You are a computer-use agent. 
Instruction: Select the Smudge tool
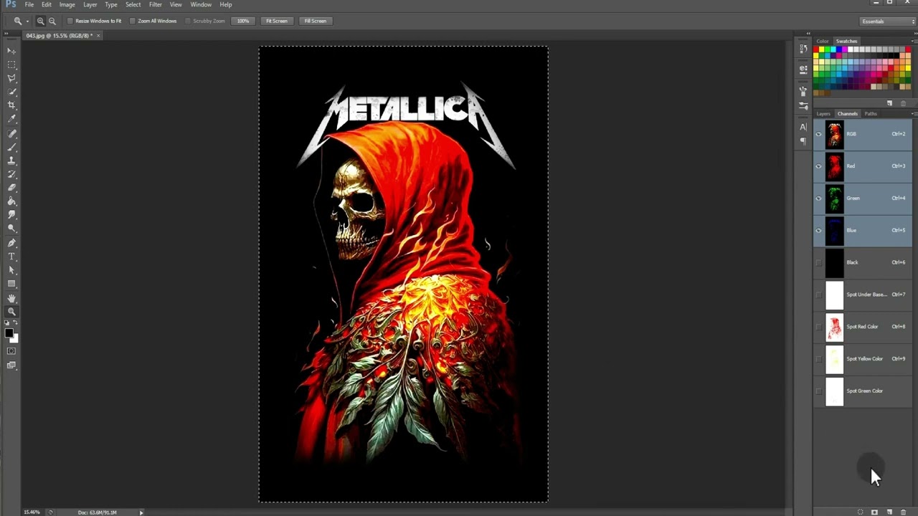tap(11, 215)
